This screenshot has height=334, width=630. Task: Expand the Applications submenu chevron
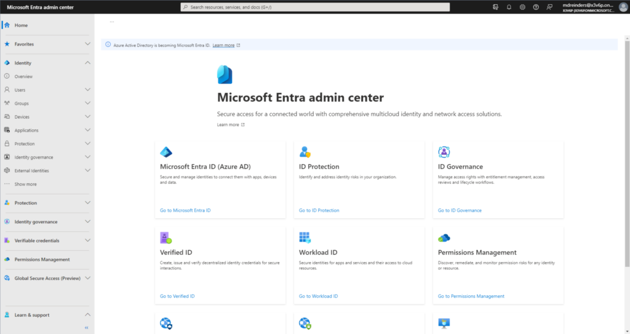pos(87,130)
